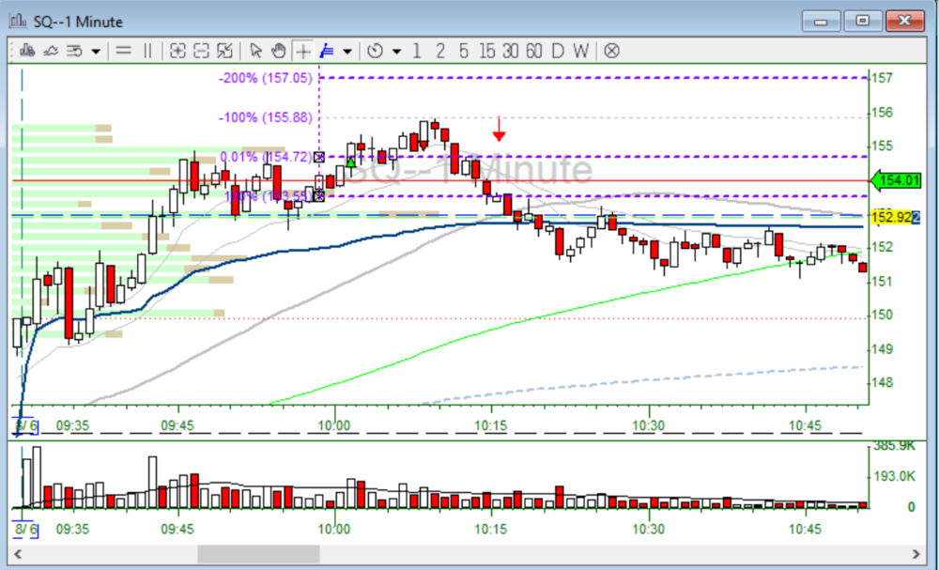Click the zoom in chart icon
939x570 pixels.
[177, 51]
